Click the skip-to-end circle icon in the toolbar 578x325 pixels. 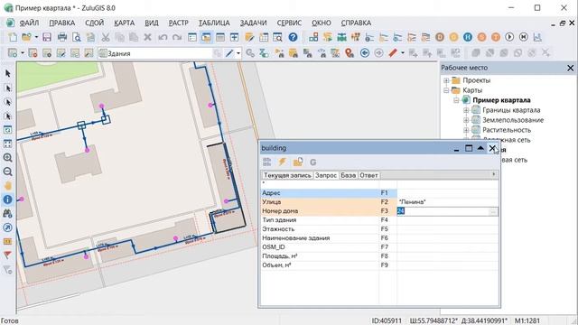pyautogui.click(x=524, y=37)
